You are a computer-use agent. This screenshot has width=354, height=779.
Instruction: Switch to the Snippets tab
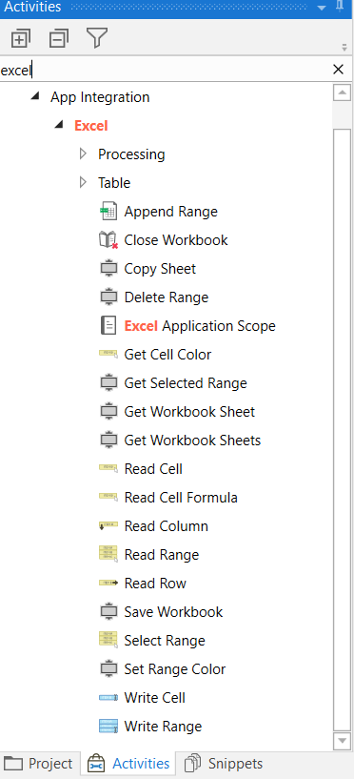click(x=224, y=763)
